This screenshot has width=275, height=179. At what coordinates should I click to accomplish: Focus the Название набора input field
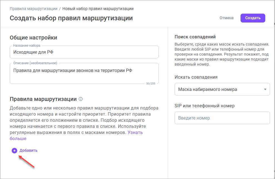click(x=83, y=52)
